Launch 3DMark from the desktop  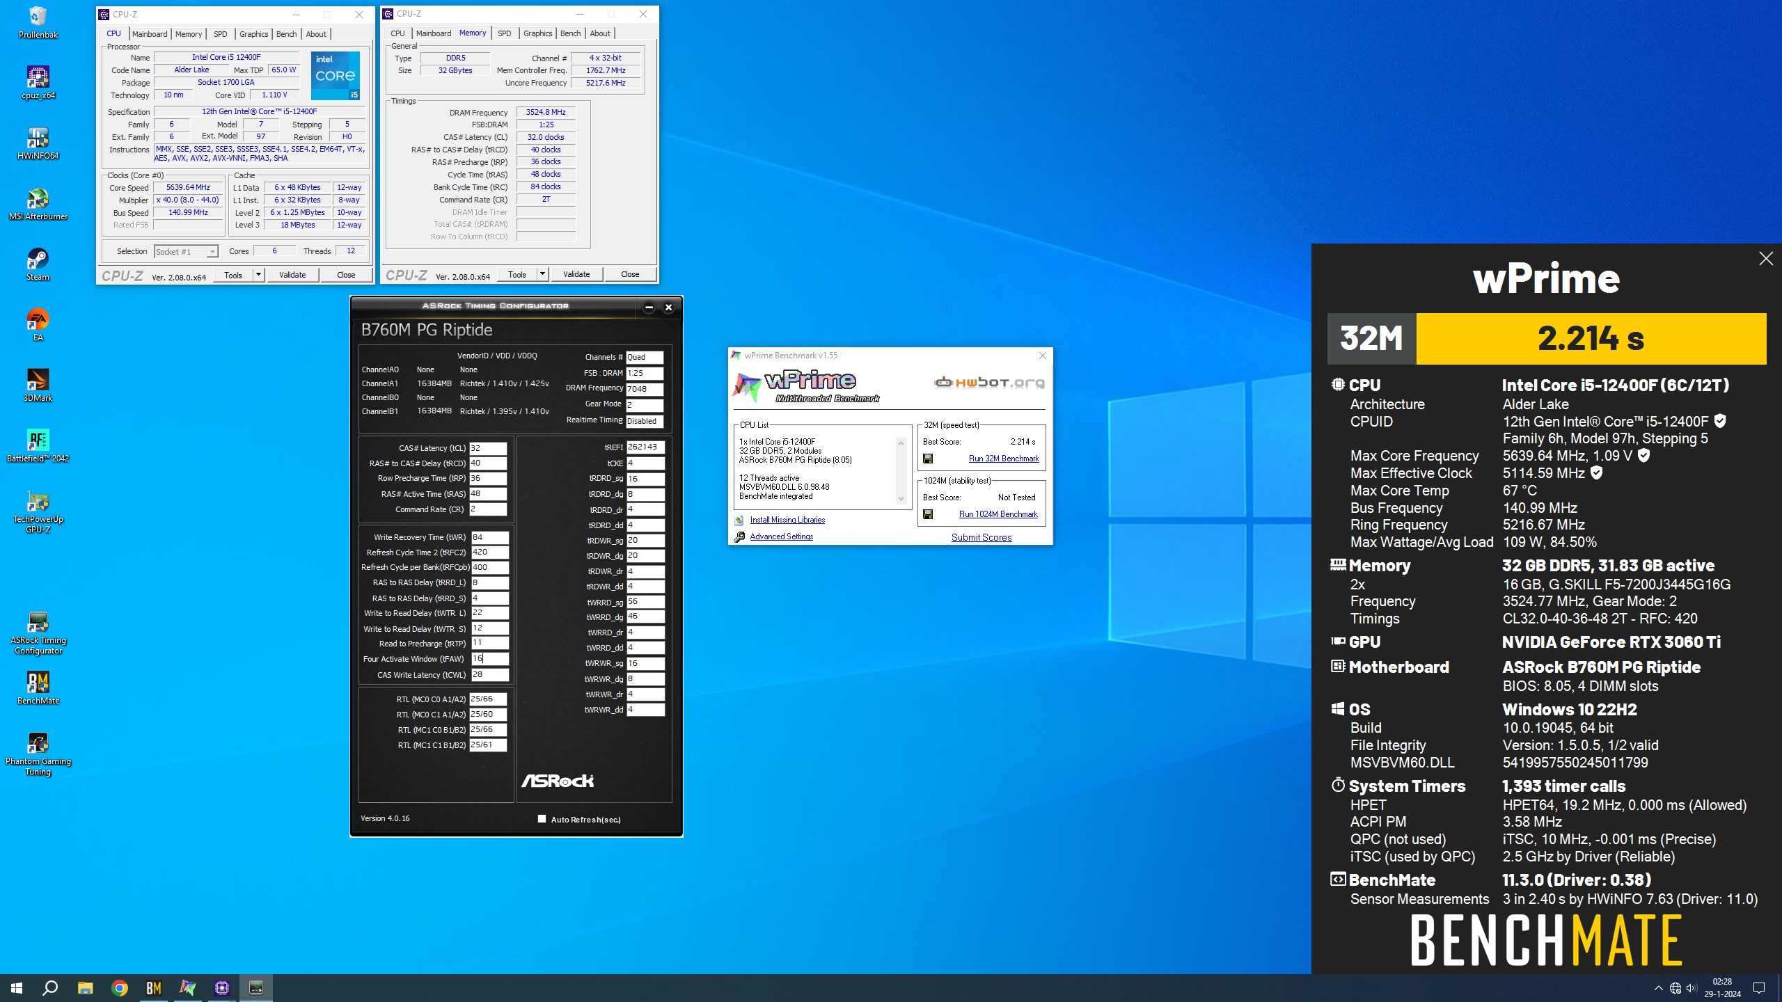pos(38,385)
